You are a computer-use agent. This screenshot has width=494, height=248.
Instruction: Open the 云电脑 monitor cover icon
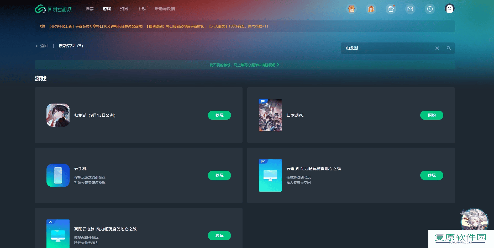[x=270, y=175]
